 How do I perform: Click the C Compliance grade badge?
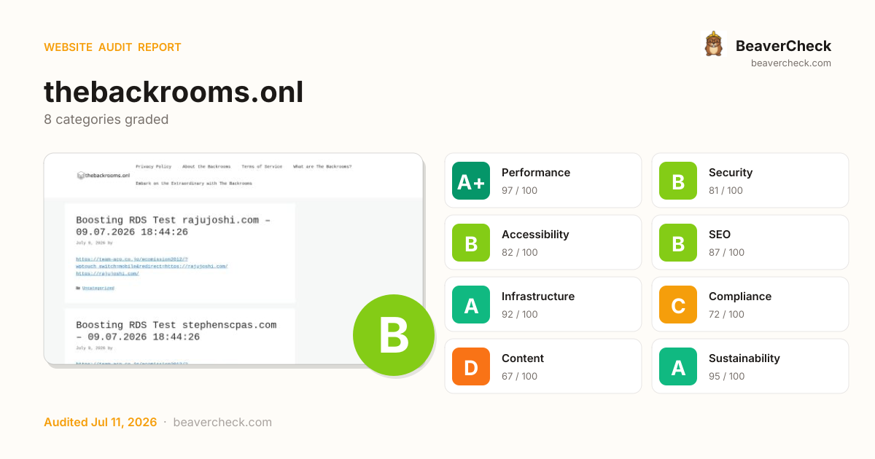678,305
